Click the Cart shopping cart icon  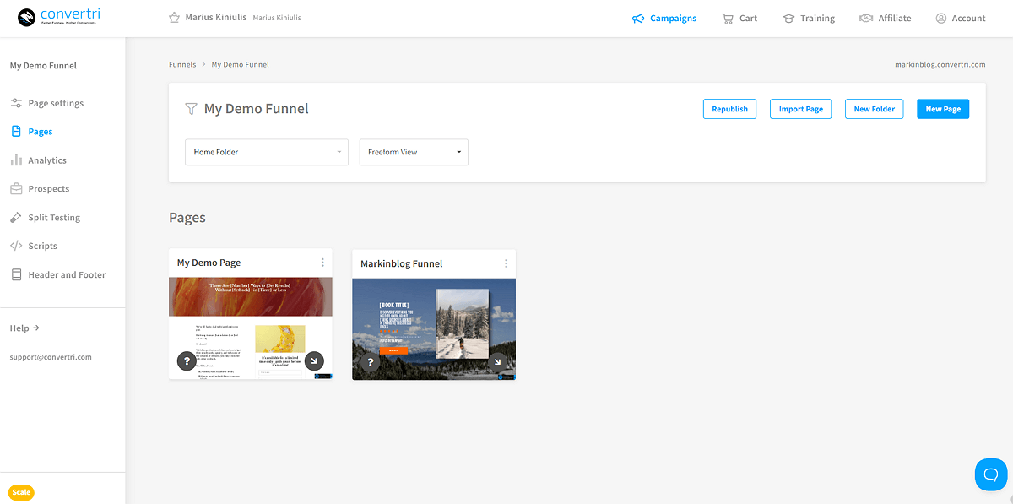click(728, 18)
